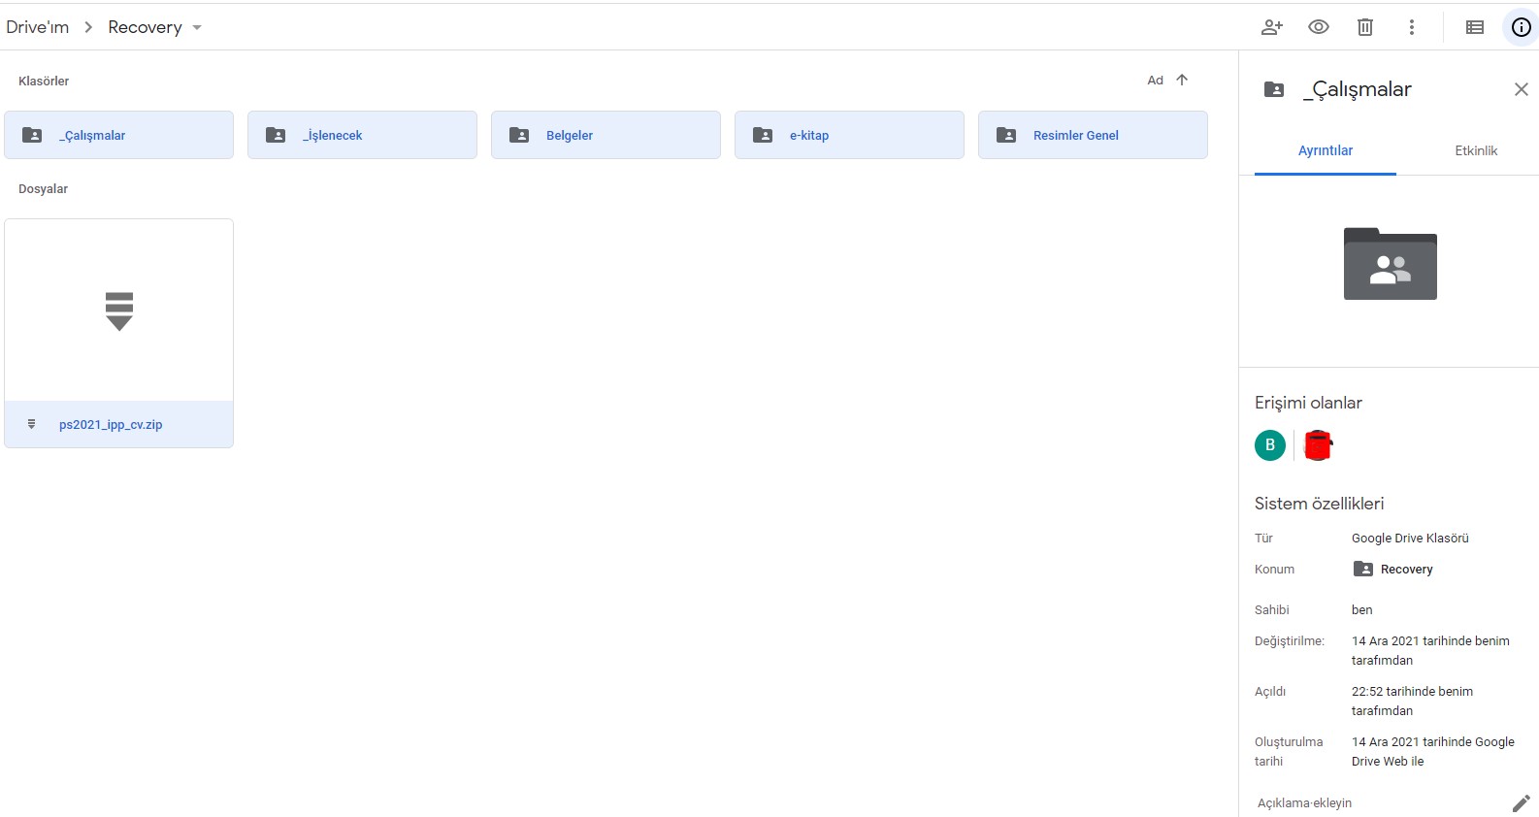This screenshot has width=1539, height=817.
Task: Reverse sort direction with the arrow
Action: coord(1182,81)
